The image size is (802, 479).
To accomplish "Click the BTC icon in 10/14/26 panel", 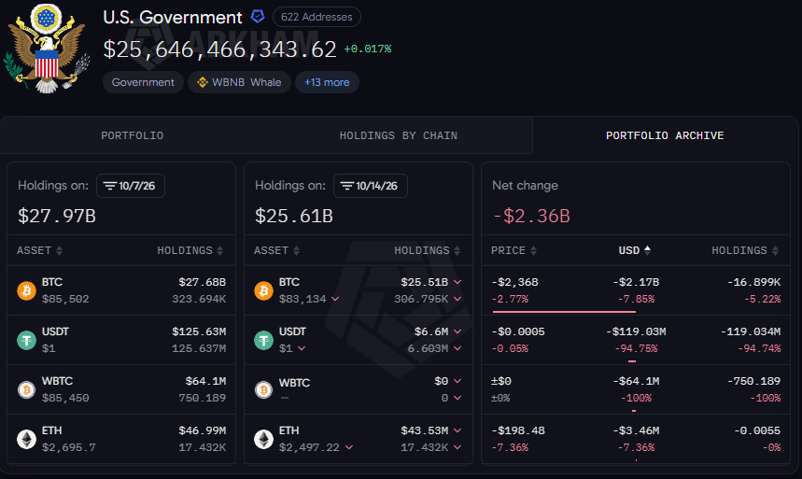I will click(x=264, y=290).
